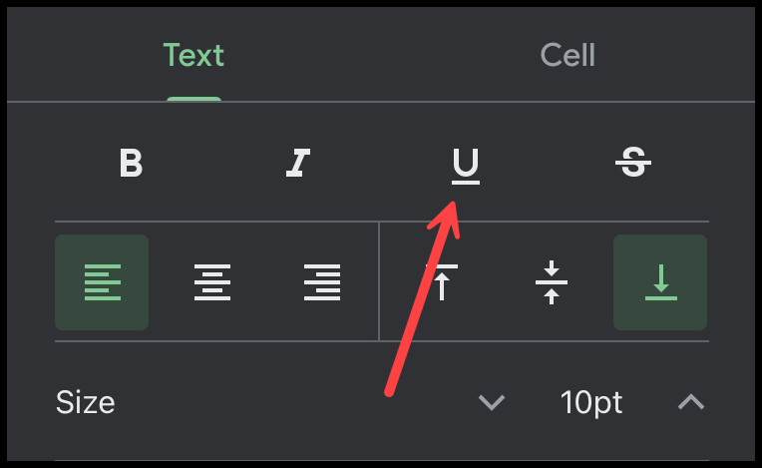This screenshot has width=762, height=468.
Task: Apply strikethrough using the S icon
Action: click(633, 163)
